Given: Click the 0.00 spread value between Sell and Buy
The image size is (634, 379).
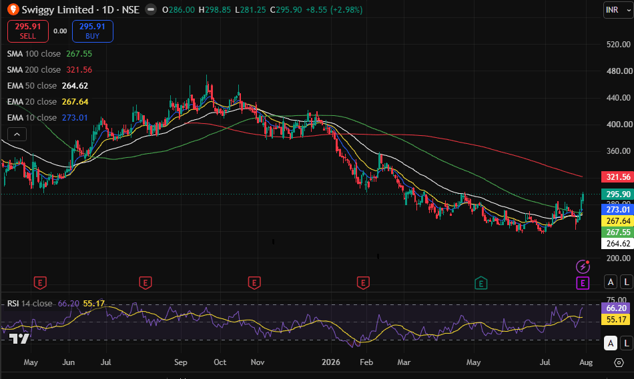Looking at the screenshot, I should click(60, 31).
